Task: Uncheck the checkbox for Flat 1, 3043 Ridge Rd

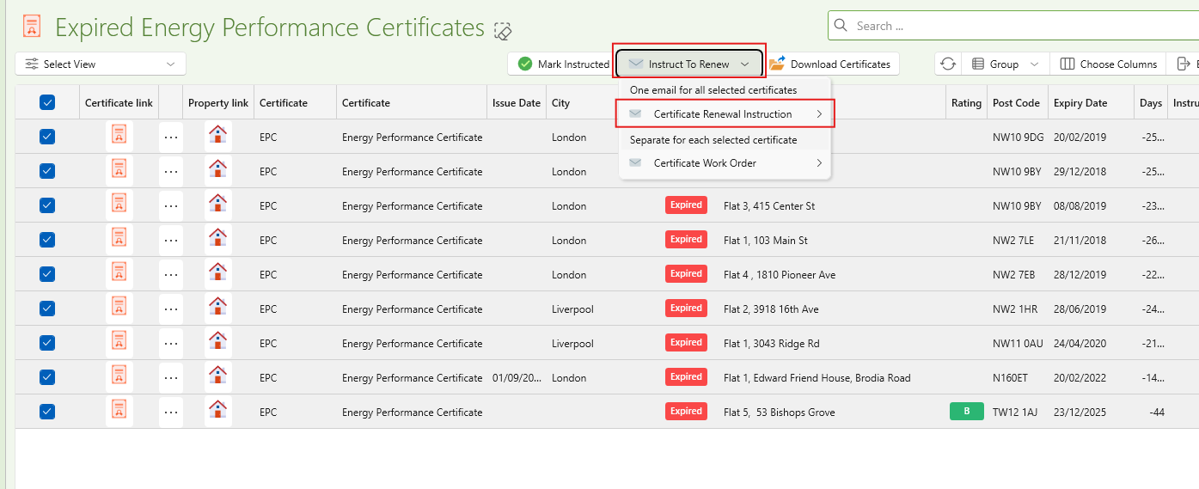Action: point(47,343)
